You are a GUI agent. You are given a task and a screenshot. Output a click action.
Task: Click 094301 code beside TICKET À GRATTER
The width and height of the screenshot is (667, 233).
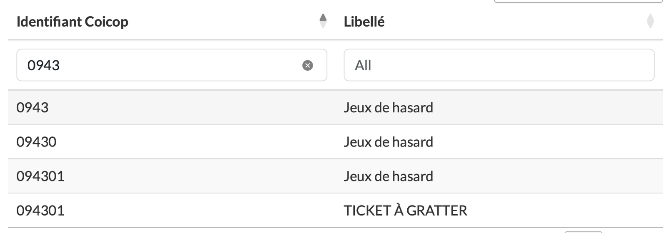click(x=40, y=211)
